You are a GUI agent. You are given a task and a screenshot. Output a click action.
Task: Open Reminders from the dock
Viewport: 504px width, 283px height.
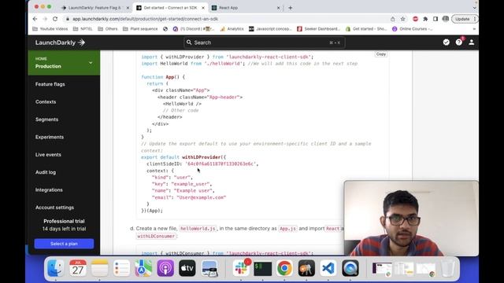(121, 268)
